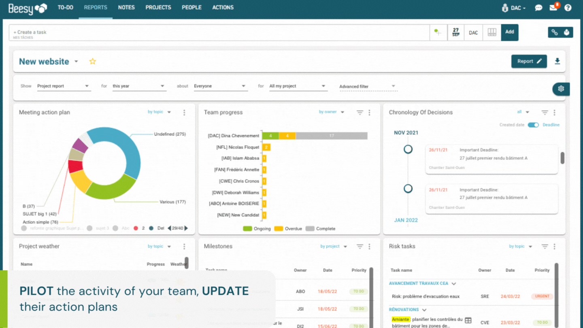Image resolution: width=583 pixels, height=328 pixels.
Task: Open the Project report dropdown
Action: [x=64, y=86]
